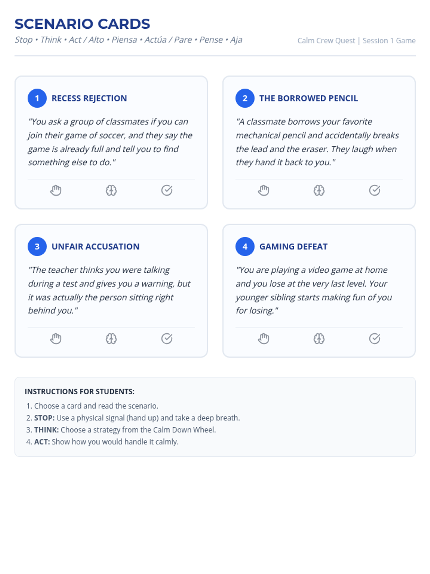Mark the check circle on Gaming Defeat card
The image size is (430, 574).
[374, 338]
